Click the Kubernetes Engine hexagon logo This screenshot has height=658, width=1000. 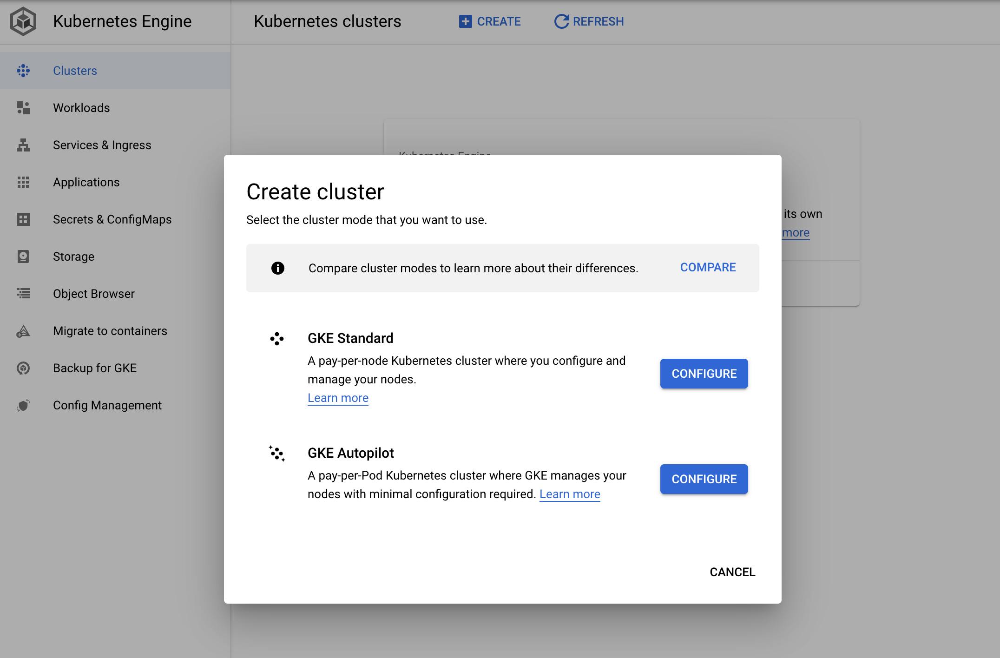[23, 21]
